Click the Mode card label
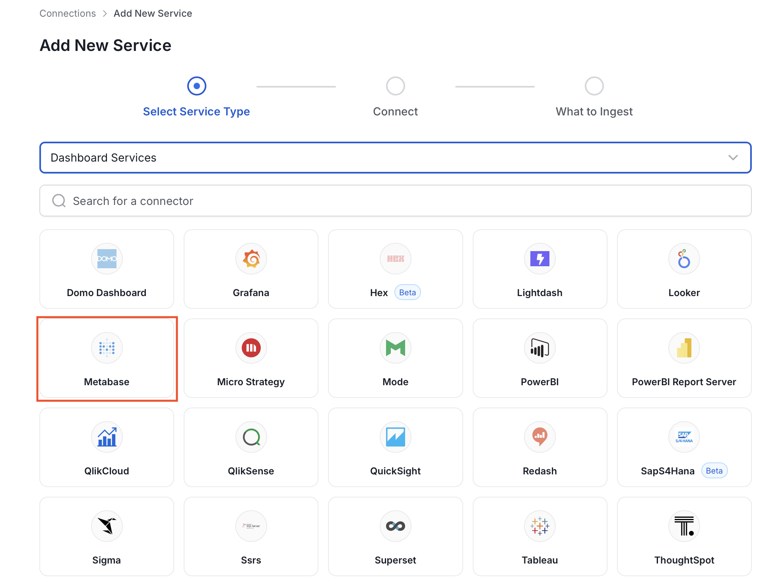 pyautogui.click(x=395, y=382)
